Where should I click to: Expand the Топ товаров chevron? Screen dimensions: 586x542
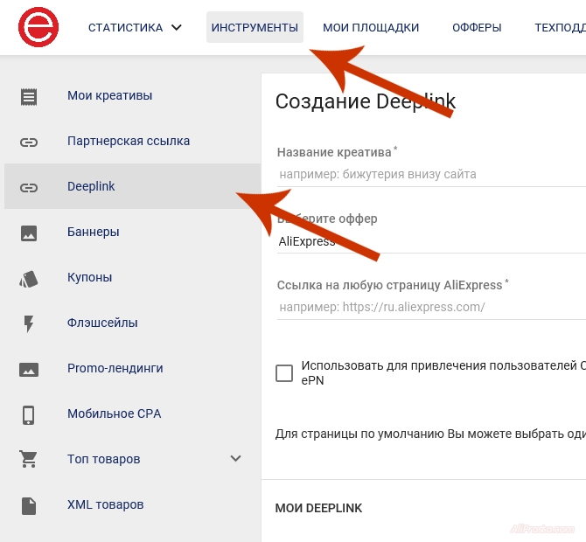[235, 459]
